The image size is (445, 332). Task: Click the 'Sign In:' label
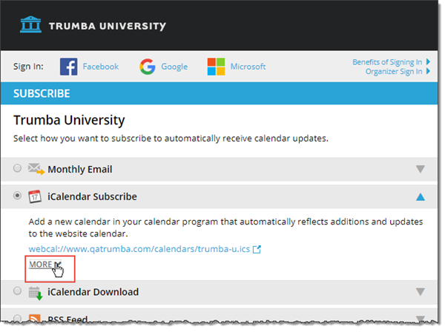(x=28, y=67)
